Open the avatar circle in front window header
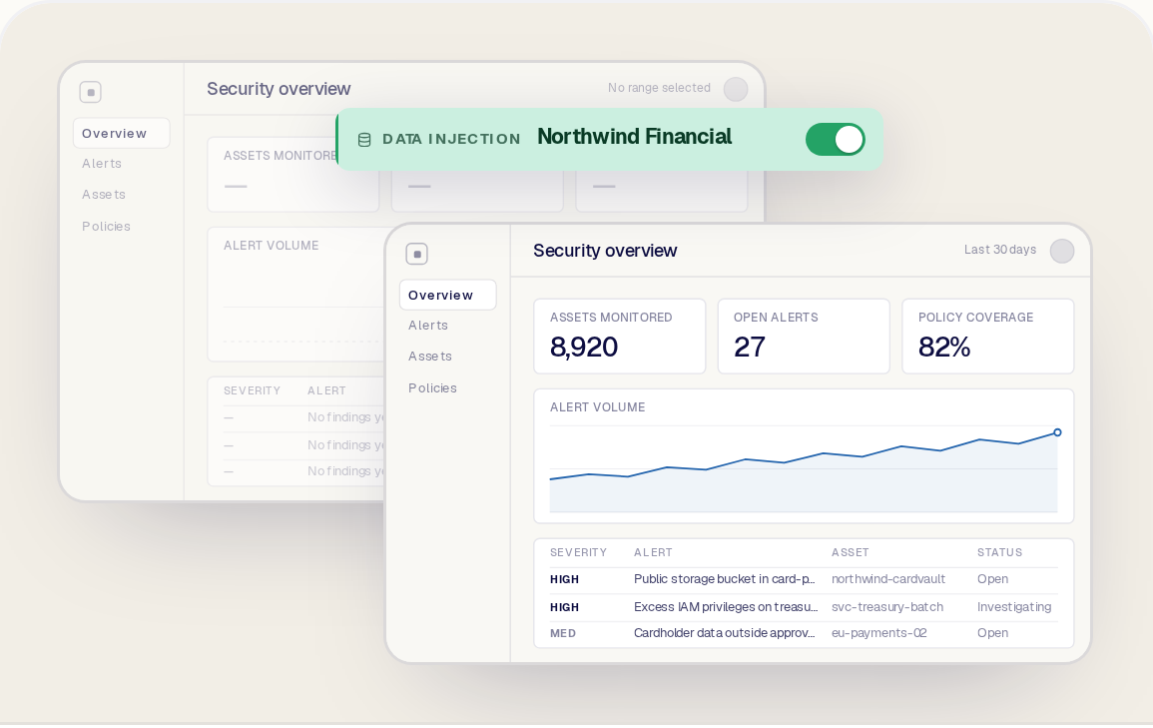 (1062, 251)
